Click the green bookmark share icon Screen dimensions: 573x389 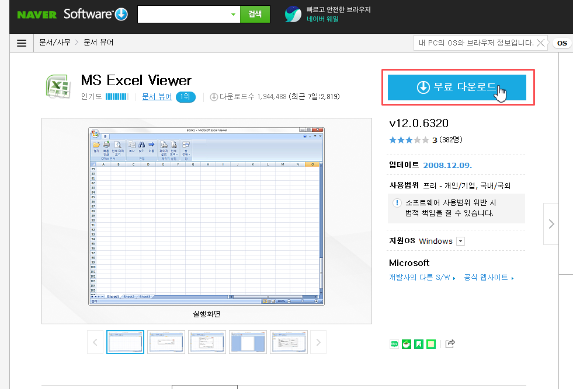419,344
